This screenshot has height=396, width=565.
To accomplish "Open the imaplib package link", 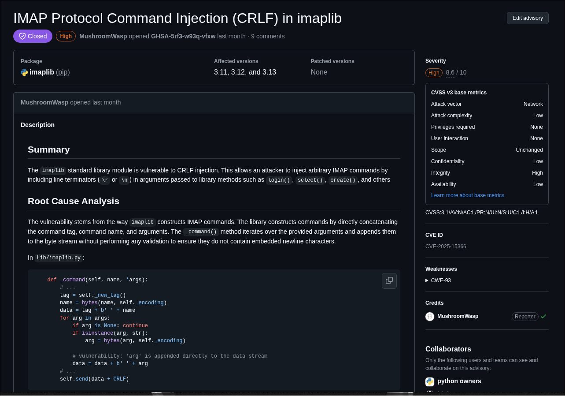I will coord(42,72).
